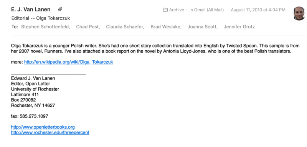Select recipient Chad Post
Image resolution: width=307 pixels, height=147 pixels.
tap(88, 27)
